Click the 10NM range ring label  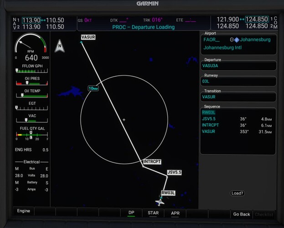coord(93,88)
